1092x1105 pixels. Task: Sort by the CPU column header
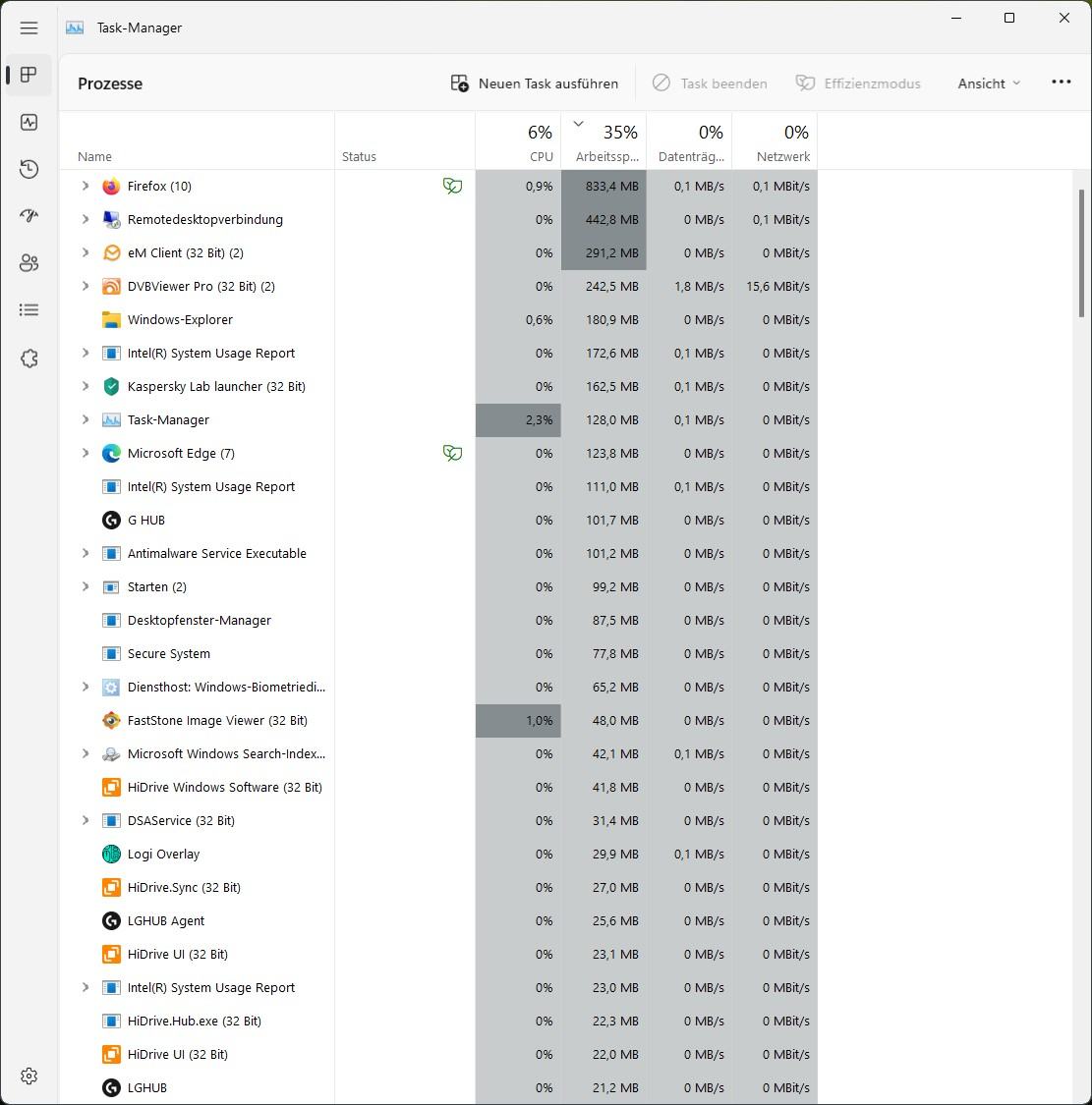click(519, 142)
